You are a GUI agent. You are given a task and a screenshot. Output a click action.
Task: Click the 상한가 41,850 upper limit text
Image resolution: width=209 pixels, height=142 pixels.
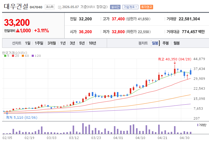pyautogui.click(x=138, y=19)
